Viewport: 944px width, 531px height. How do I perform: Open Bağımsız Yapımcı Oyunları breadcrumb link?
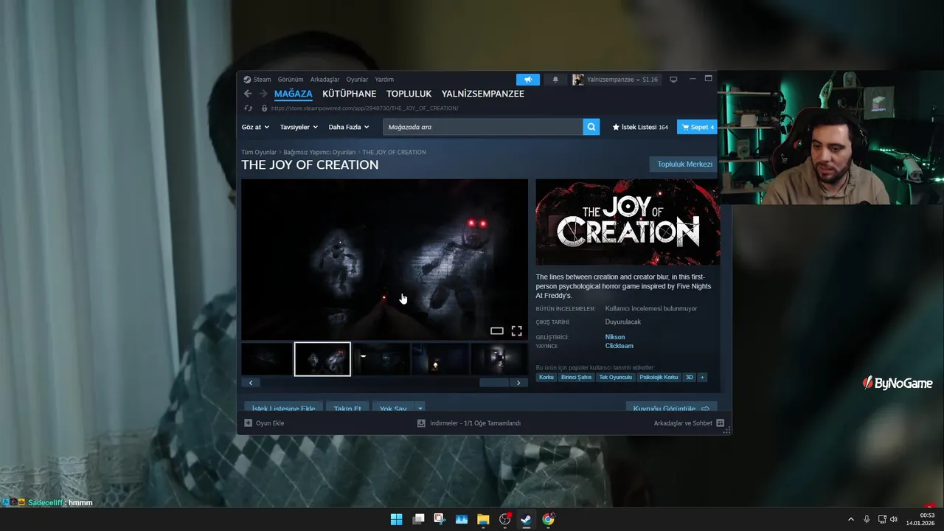pyautogui.click(x=319, y=152)
